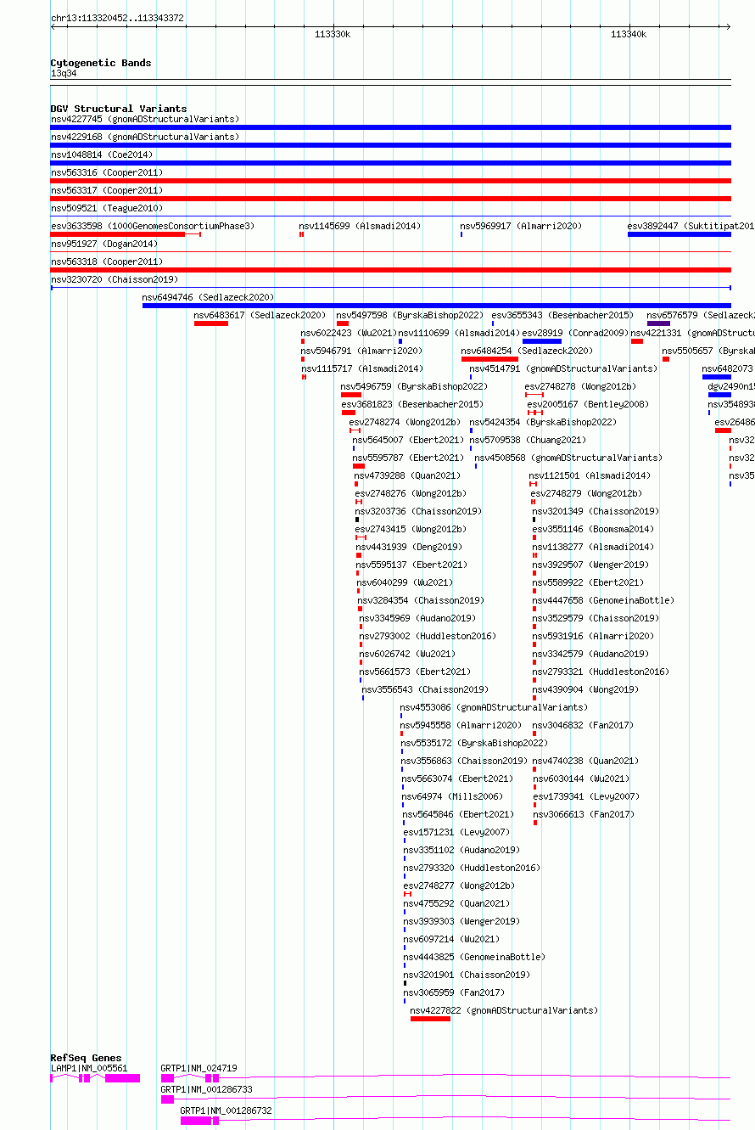The image size is (755, 1130).
Task: Click the nsv4227745 gnomAD variant bar
Action: click(x=390, y=126)
